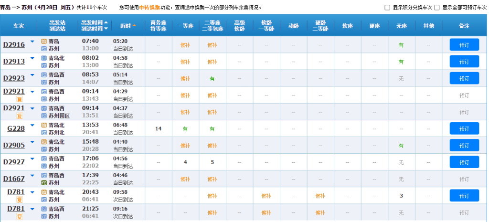Expand the dropdown arrow next to G228

(32, 126)
